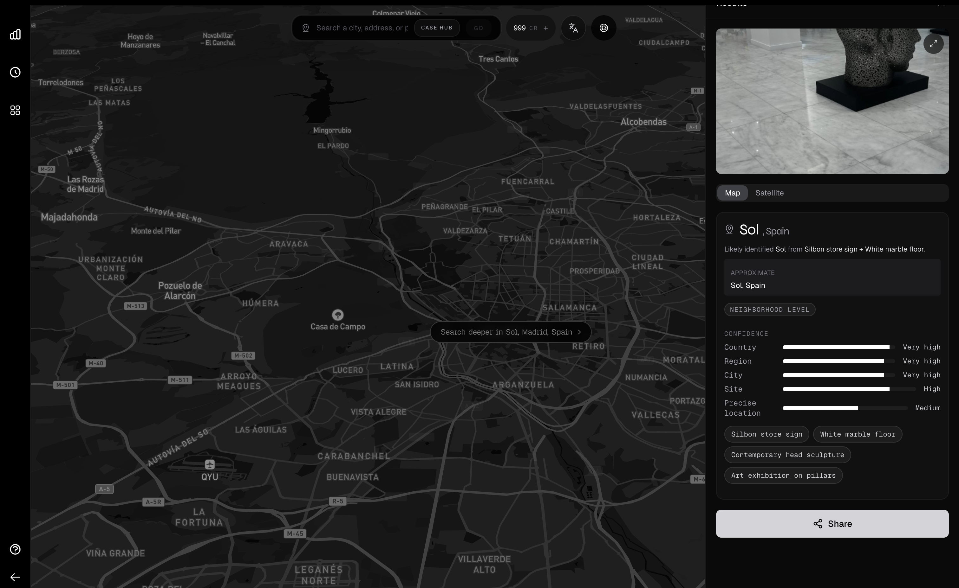Click the location pin in search bar

click(x=306, y=28)
